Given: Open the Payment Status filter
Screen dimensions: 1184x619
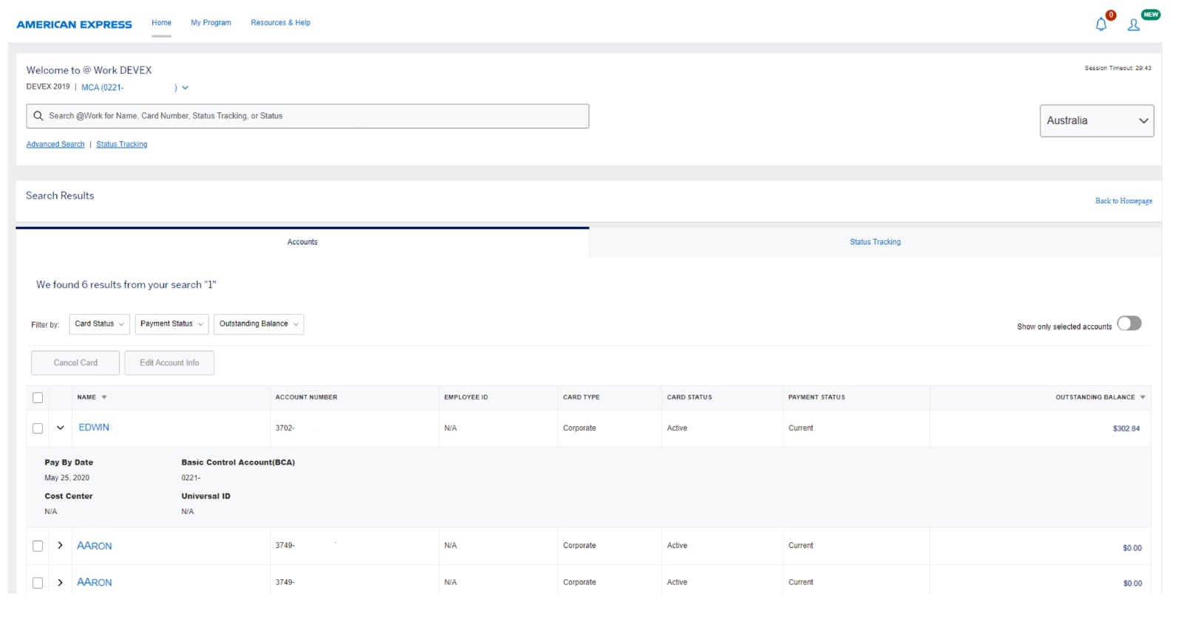Looking at the screenshot, I should tap(171, 324).
